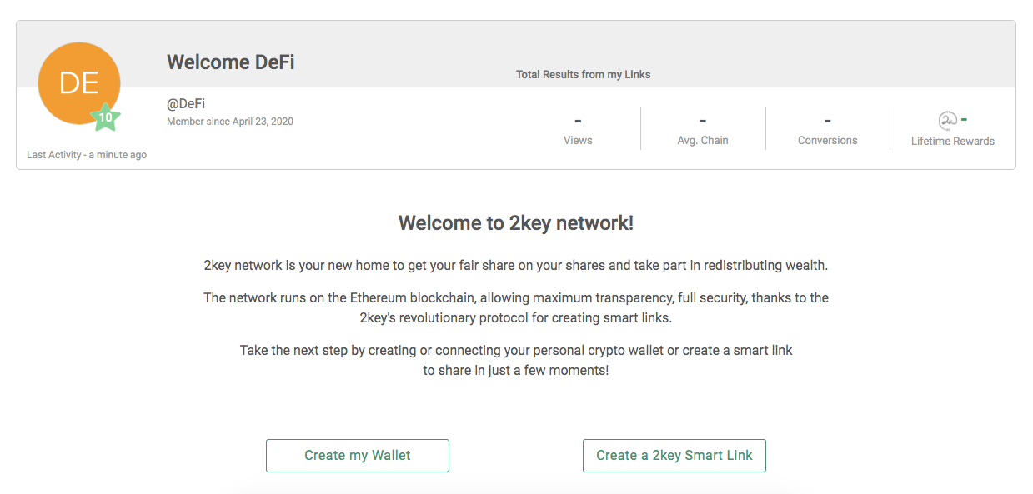Select the Views statistic label
The width and height of the screenshot is (1033, 494).
coord(578,141)
